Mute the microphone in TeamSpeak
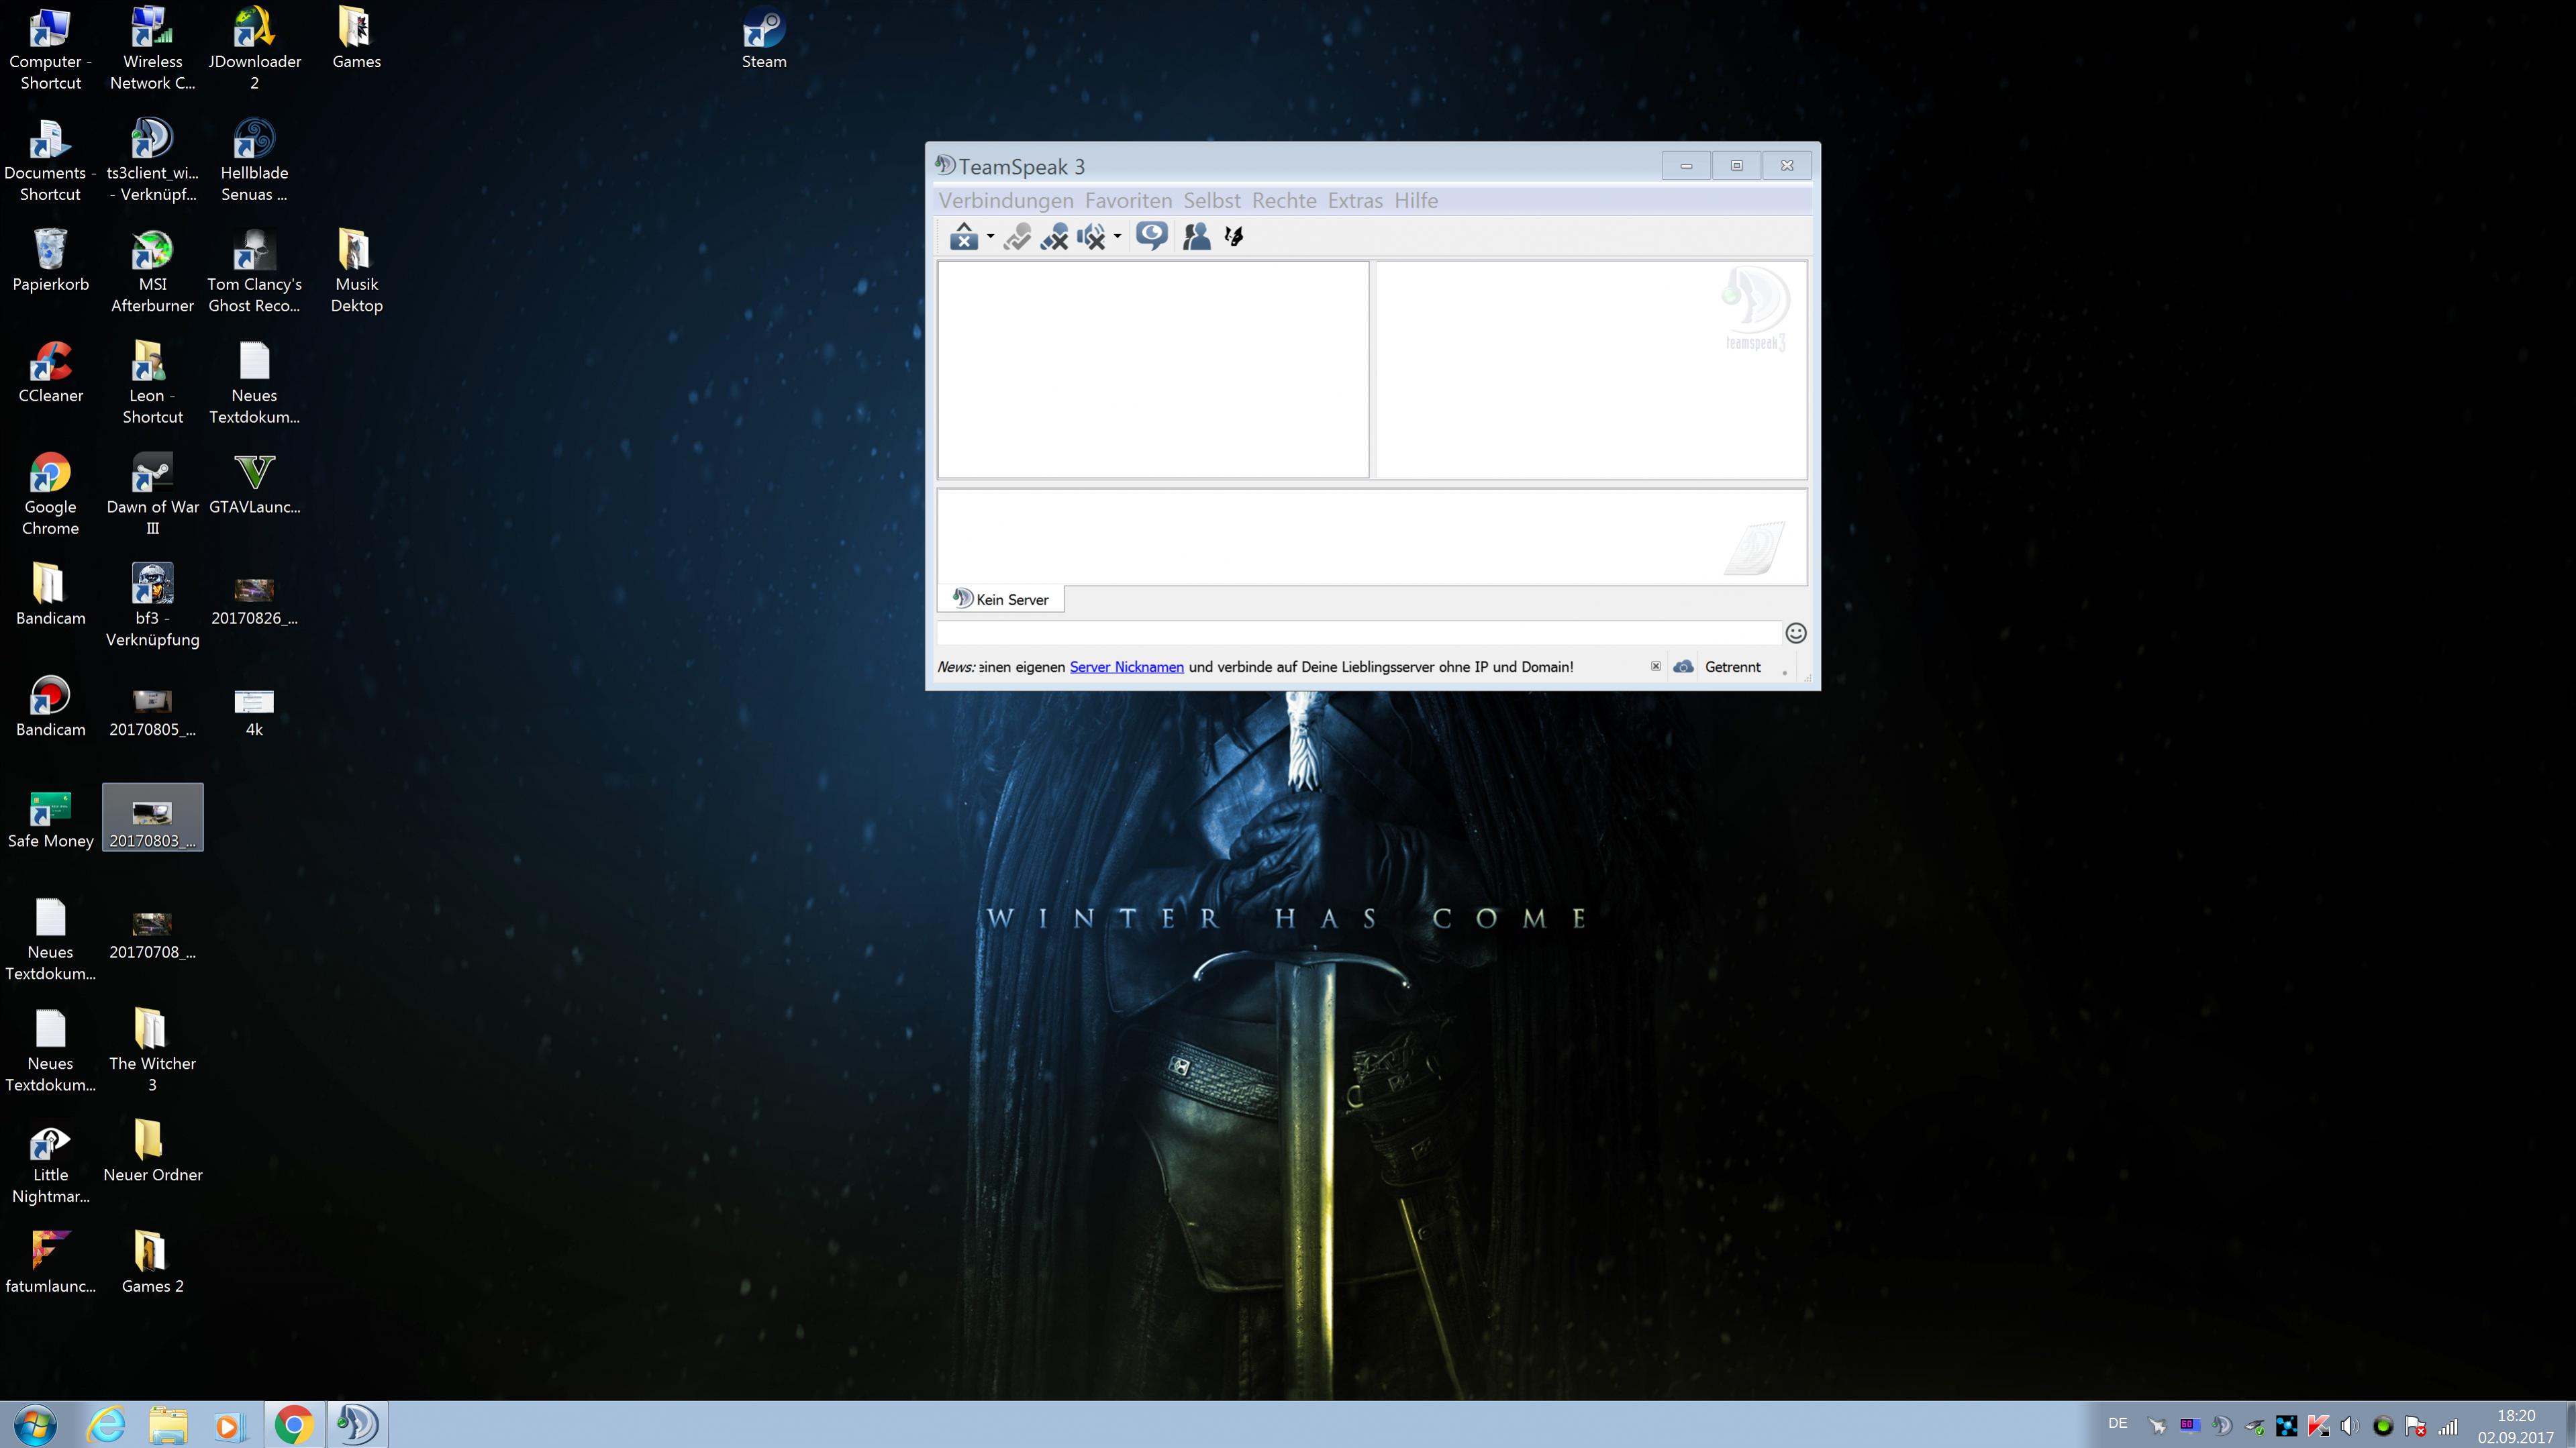Image resolution: width=2576 pixels, height=1448 pixels. [x=1054, y=237]
